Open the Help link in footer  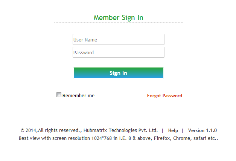click(x=173, y=130)
